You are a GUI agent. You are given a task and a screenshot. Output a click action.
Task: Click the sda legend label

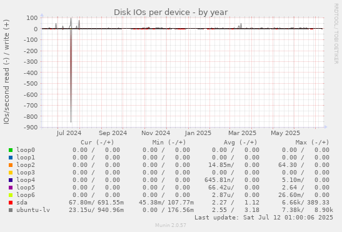22,203
